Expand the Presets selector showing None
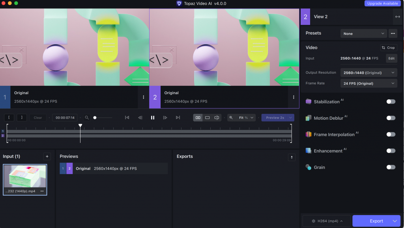The image size is (404, 228). coord(363,33)
